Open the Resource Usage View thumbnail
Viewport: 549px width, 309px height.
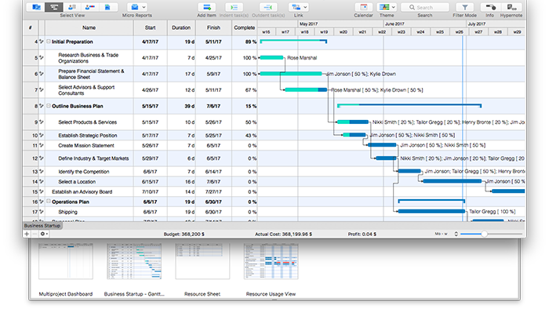tap(271, 261)
